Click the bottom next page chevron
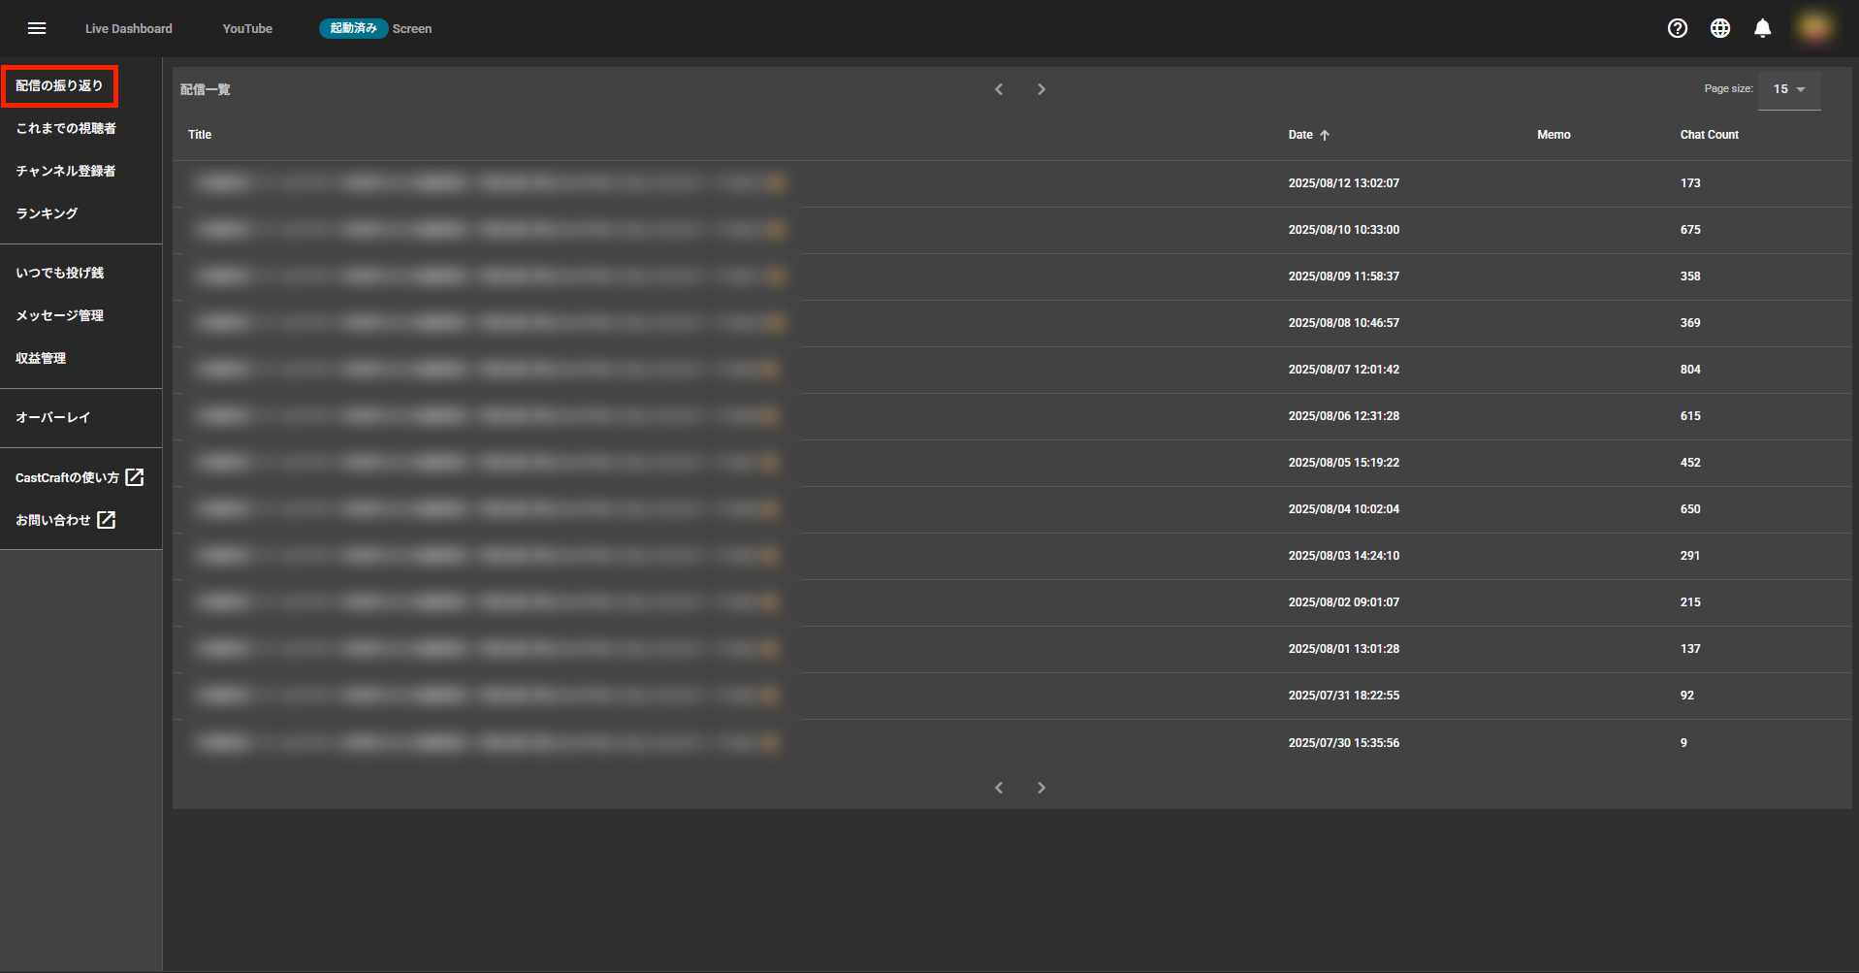 tap(1042, 788)
